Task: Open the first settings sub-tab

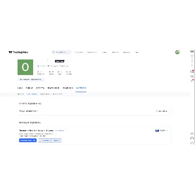Action: coord(20,94)
